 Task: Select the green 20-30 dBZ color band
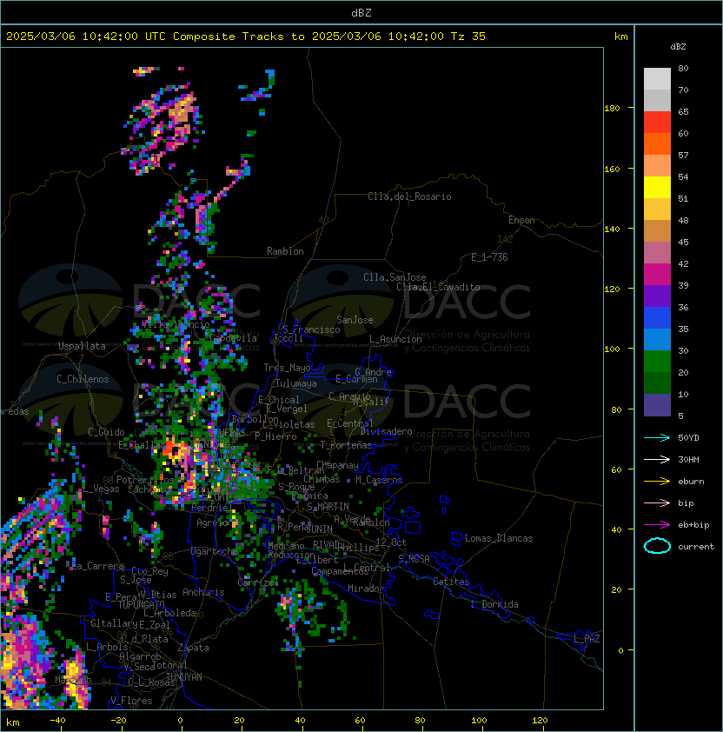(657, 362)
